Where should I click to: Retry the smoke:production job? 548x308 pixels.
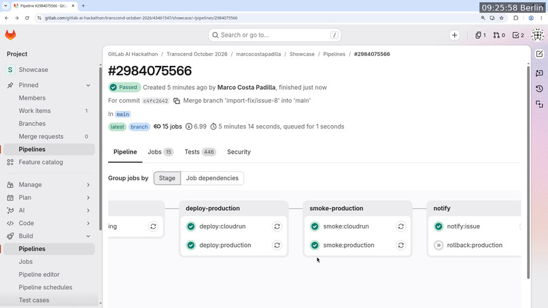(x=401, y=245)
